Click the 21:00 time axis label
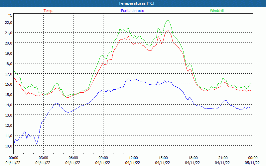The width and height of the screenshot is (266, 166). pos(223,158)
